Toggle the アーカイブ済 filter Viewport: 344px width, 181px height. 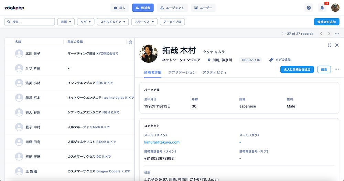(x=172, y=22)
